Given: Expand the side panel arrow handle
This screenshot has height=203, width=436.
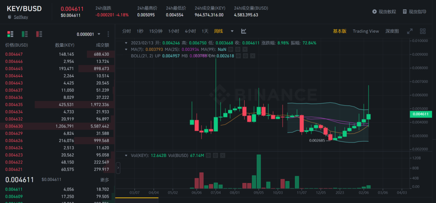Looking at the screenshot, I should pos(118,168).
